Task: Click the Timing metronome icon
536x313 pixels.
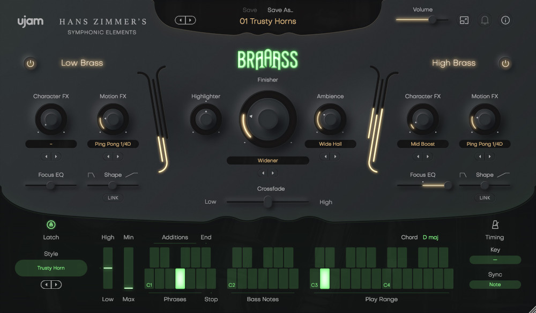Action: [x=495, y=226]
